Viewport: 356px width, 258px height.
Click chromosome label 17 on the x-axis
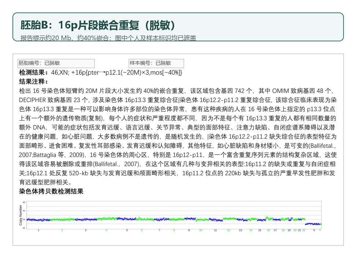[x=275, y=230]
